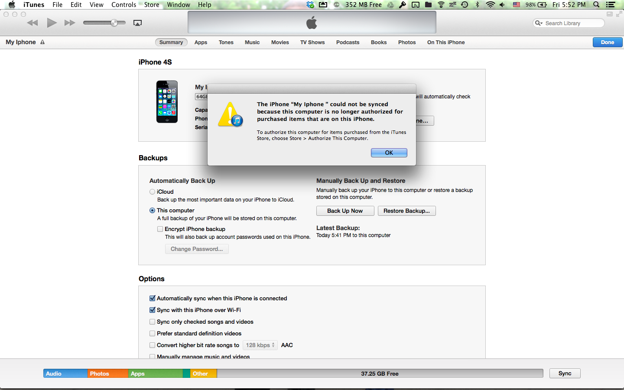
Task: Click inside the Search Library field
Action: coord(572,23)
